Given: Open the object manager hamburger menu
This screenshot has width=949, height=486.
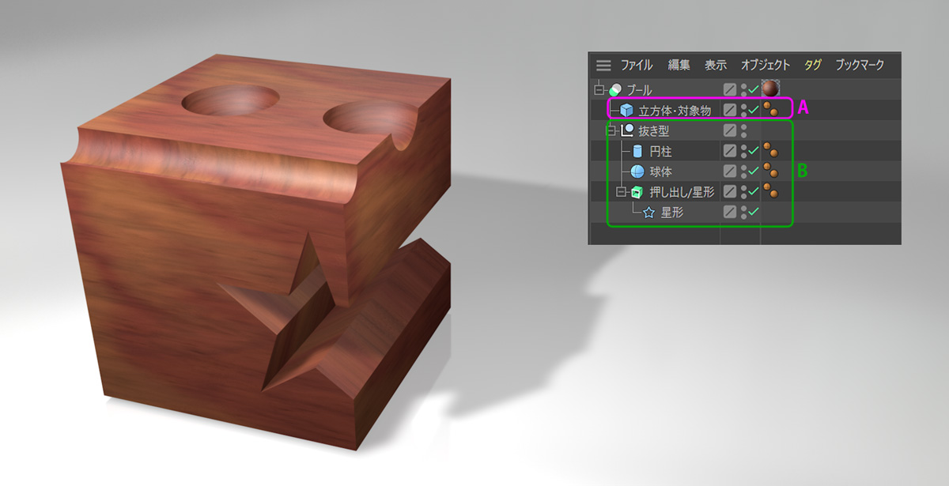Looking at the screenshot, I should click(x=604, y=66).
